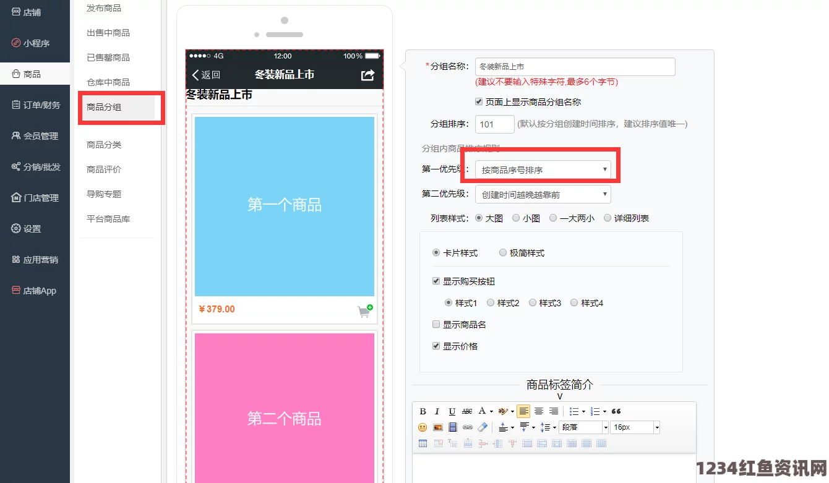Click the 分组排序 number field
Viewport: 829px width, 483px height.
pos(494,124)
